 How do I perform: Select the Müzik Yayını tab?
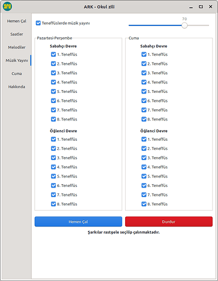(16, 60)
